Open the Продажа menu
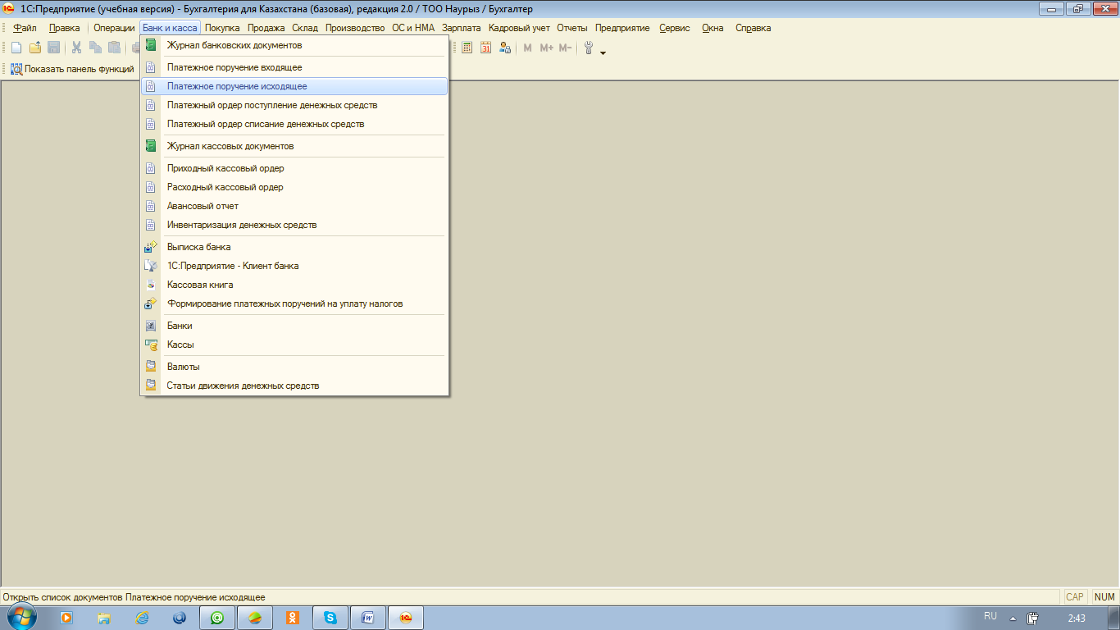This screenshot has height=630, width=1120. tap(266, 28)
